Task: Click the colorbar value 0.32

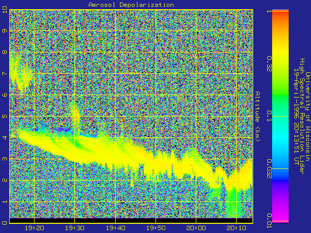Action: pyautogui.click(x=269, y=64)
